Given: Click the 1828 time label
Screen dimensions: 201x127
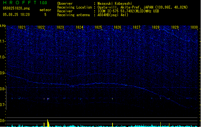Looking at the screenshot, I should click(156, 27).
